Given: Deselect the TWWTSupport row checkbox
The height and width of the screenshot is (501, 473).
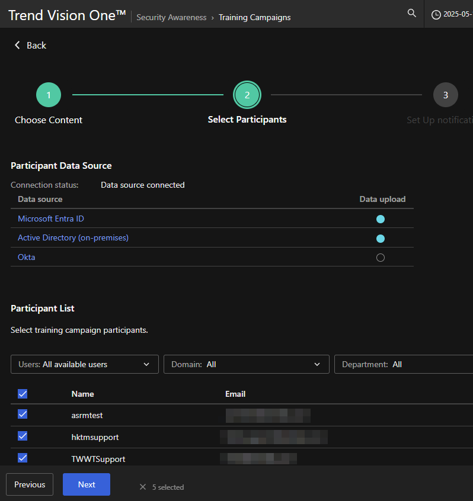Looking at the screenshot, I should coord(23,458).
